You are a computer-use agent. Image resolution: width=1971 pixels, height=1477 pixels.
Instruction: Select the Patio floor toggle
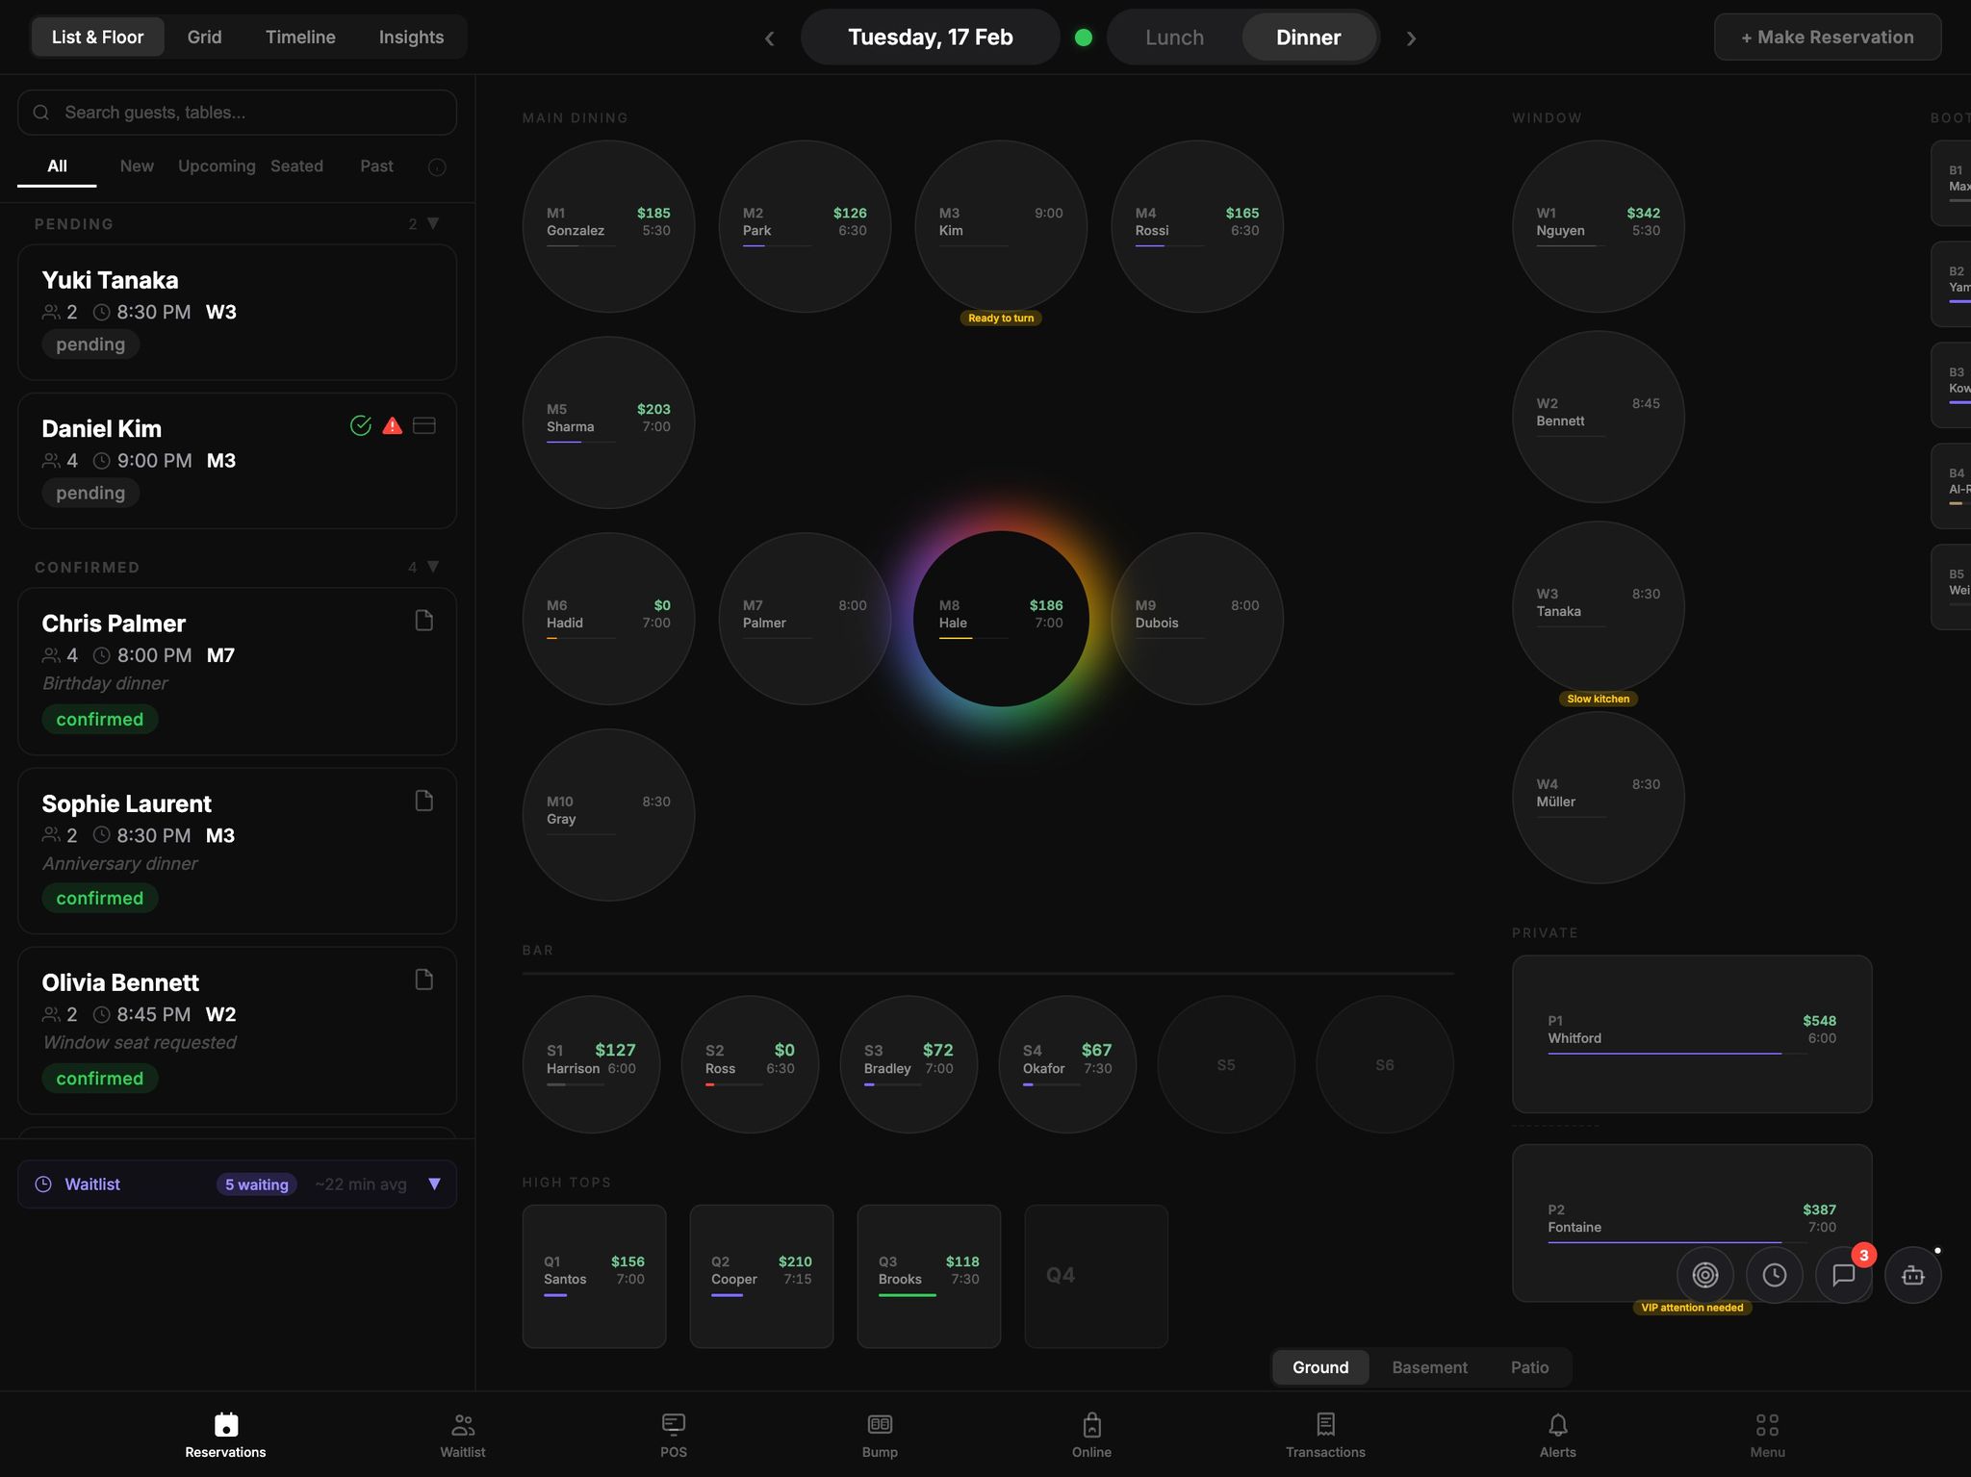click(x=1529, y=1367)
